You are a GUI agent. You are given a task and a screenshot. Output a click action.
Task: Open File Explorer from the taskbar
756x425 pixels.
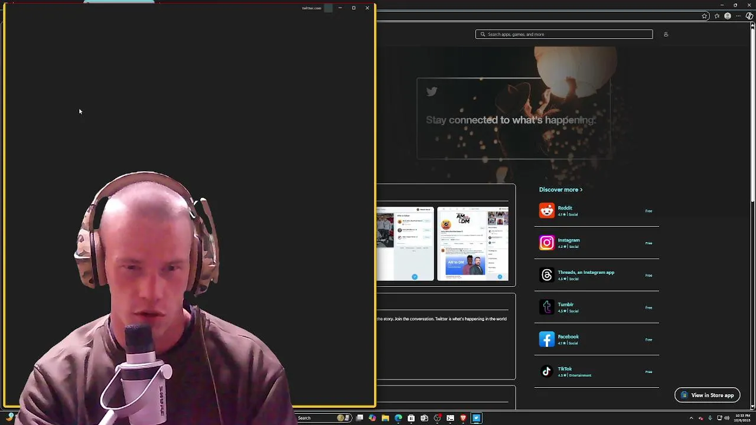[x=385, y=418]
